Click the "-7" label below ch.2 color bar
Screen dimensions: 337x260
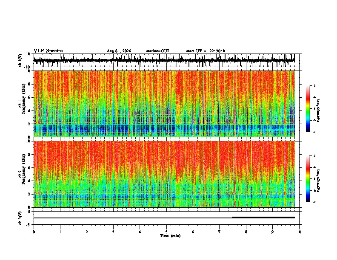(x=314, y=202)
